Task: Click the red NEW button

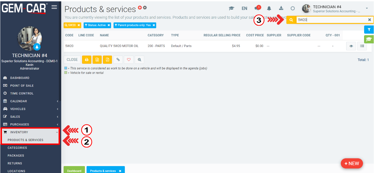Action: (x=352, y=163)
